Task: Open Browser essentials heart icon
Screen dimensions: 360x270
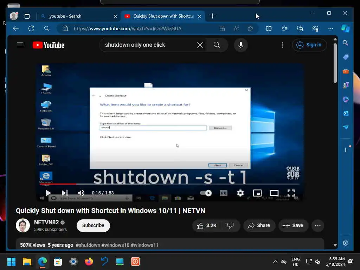Action: 315,28
